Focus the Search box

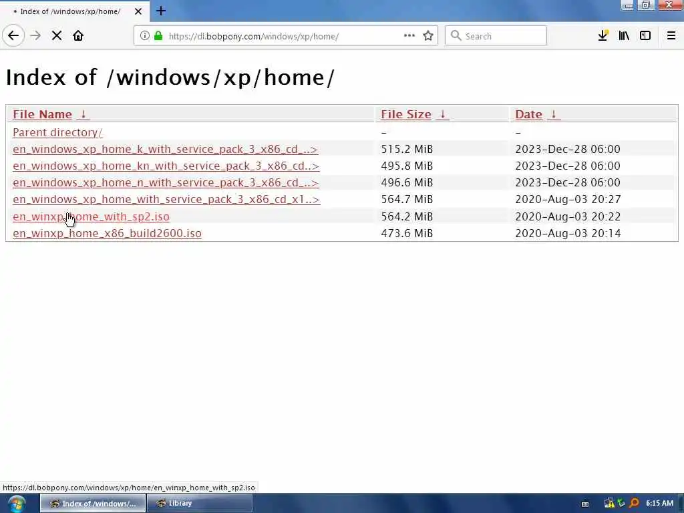point(496,36)
